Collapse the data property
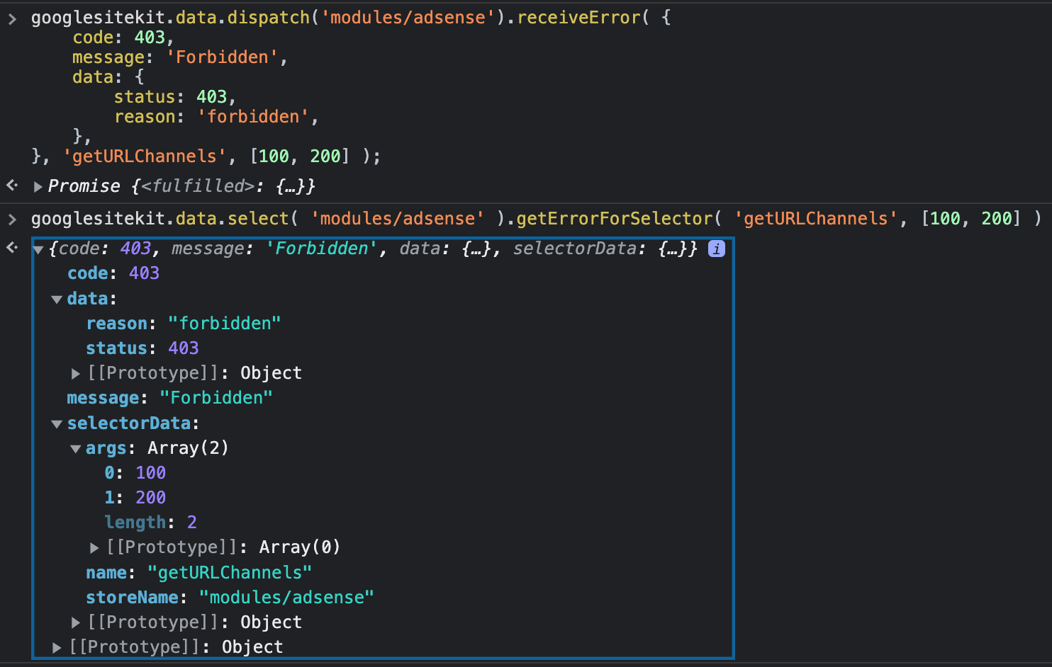The height and width of the screenshot is (667, 1052). (x=57, y=300)
